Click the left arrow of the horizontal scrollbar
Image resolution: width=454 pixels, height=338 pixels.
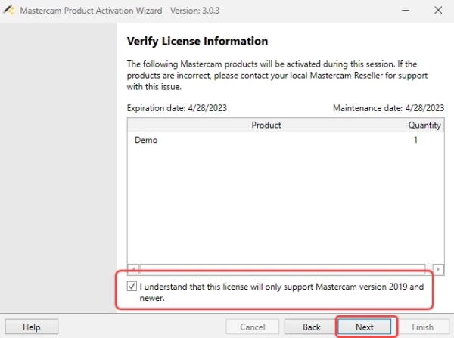point(132,268)
